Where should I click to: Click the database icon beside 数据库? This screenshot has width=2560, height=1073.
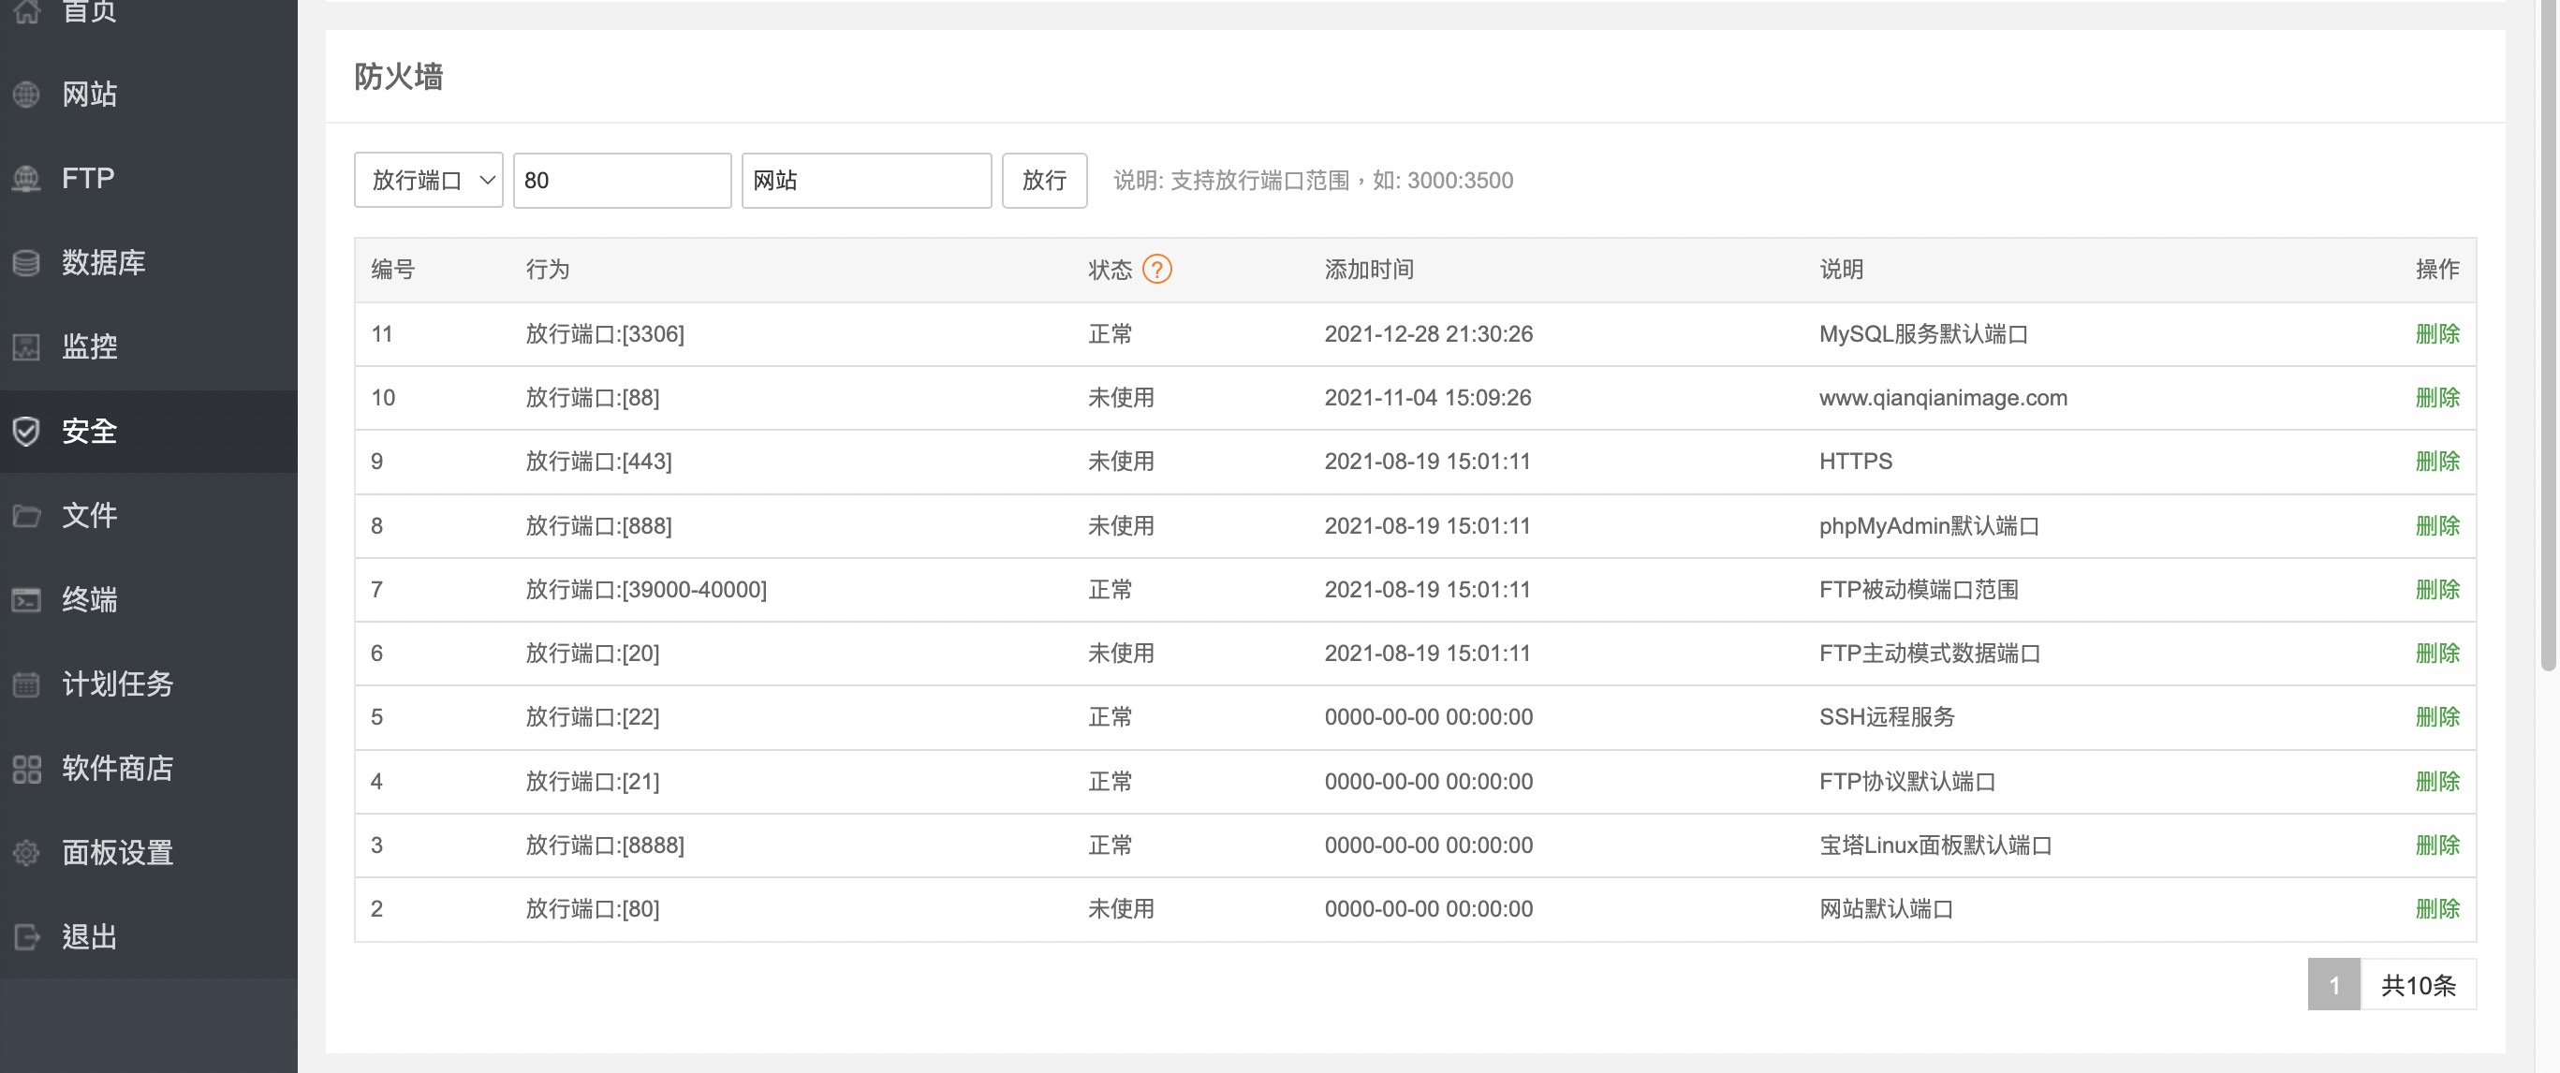pyautogui.click(x=27, y=262)
